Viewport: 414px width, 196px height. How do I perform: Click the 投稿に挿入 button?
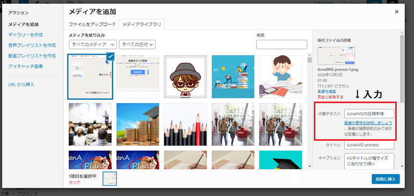pyautogui.click(x=386, y=179)
